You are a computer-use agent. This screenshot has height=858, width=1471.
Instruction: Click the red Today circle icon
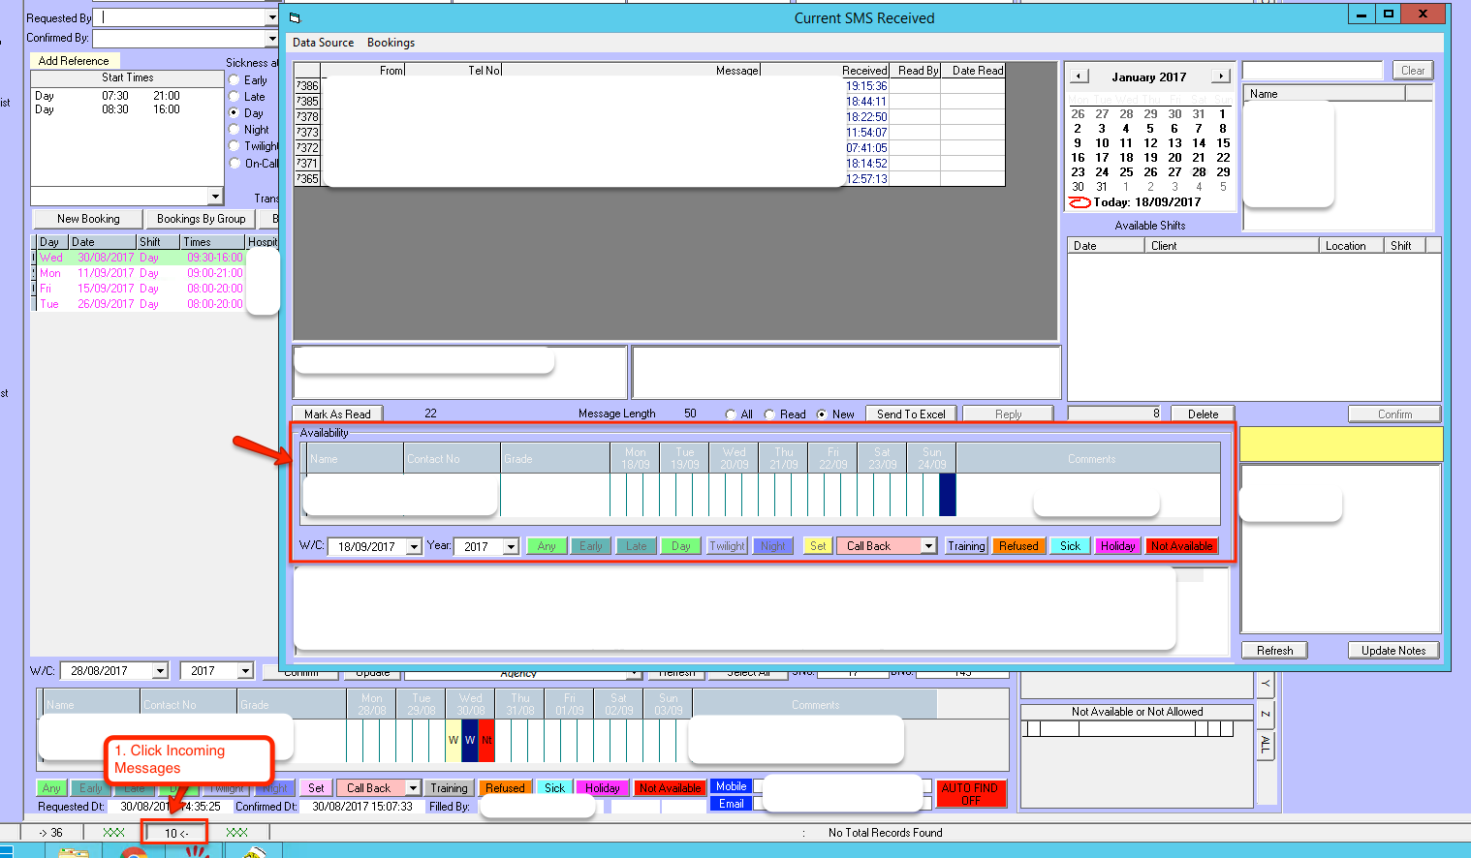1079,202
